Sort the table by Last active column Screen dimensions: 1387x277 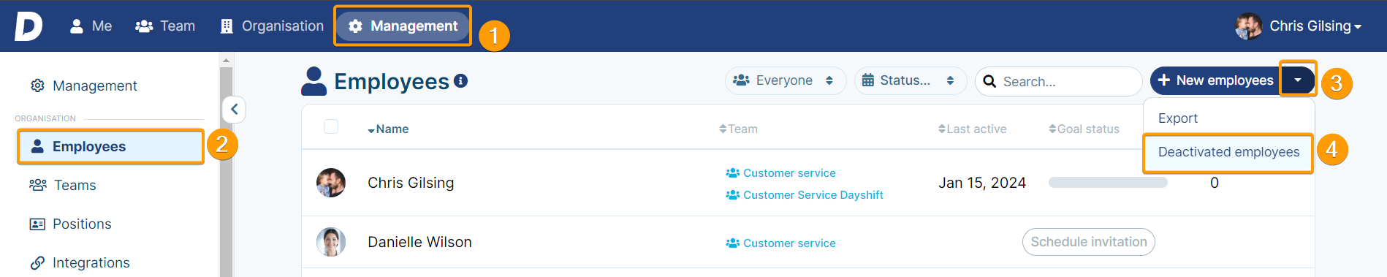(x=972, y=129)
